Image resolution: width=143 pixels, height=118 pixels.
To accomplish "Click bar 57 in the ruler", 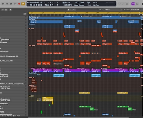I will (108, 13).
